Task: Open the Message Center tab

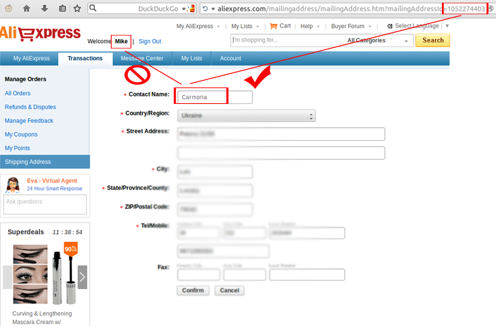Action: pyautogui.click(x=142, y=59)
